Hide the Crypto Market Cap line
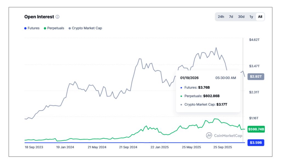This screenshot has height=162, width=281. pos(86,28)
